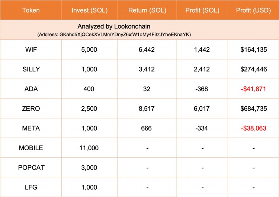The width and height of the screenshot is (279, 197).
Task: Click the 32 return value for ADA
Action: [147, 89]
